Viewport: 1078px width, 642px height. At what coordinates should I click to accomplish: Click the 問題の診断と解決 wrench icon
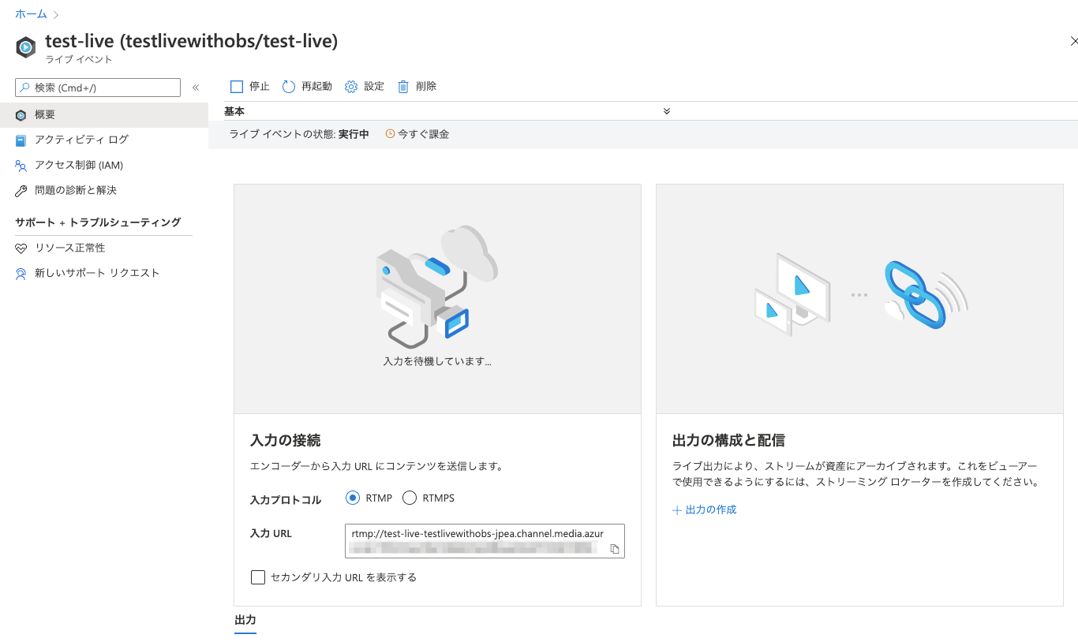(21, 191)
